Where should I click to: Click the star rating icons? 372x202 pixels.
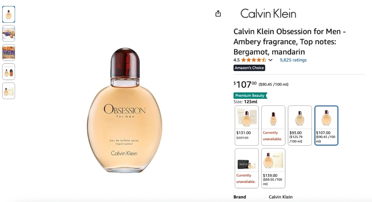coord(254,60)
